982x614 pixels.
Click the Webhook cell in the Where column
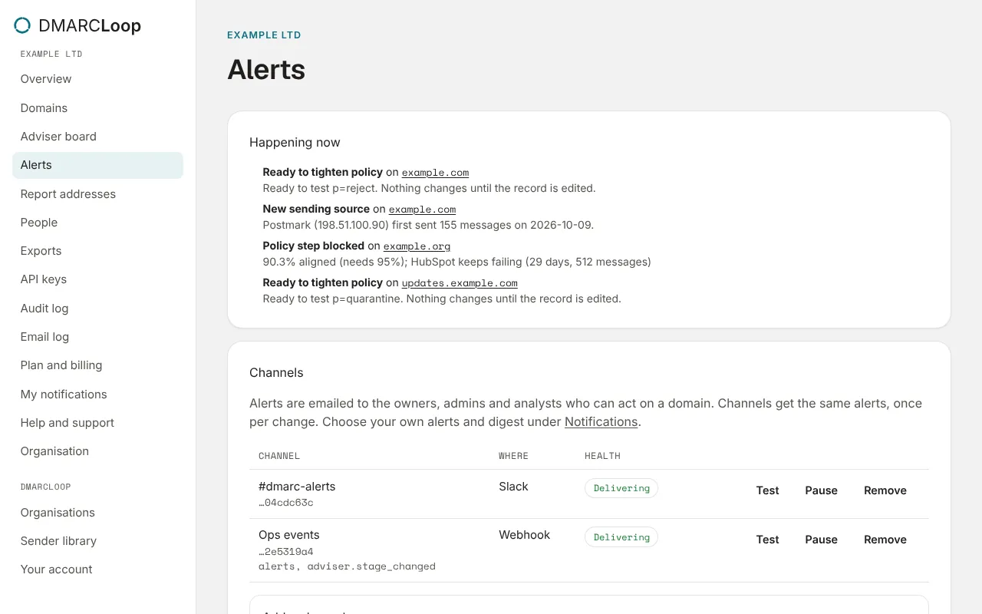point(525,535)
